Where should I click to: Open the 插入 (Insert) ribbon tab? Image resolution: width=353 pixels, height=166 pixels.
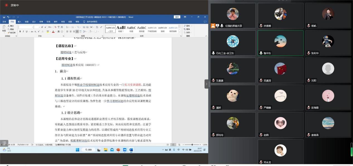tap(19, 21)
